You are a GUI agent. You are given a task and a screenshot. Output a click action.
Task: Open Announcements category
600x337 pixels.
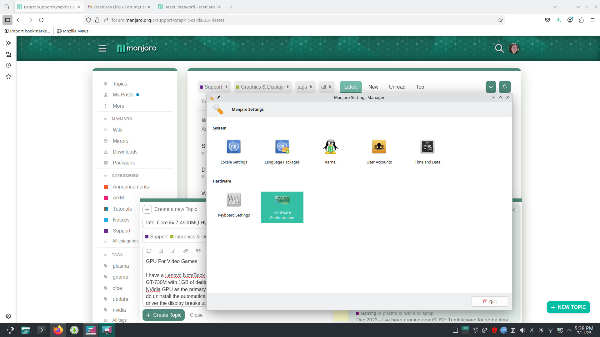point(131,187)
